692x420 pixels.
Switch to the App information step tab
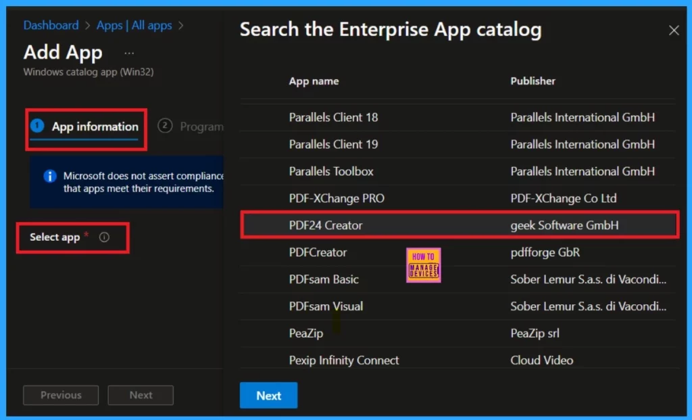coord(85,127)
